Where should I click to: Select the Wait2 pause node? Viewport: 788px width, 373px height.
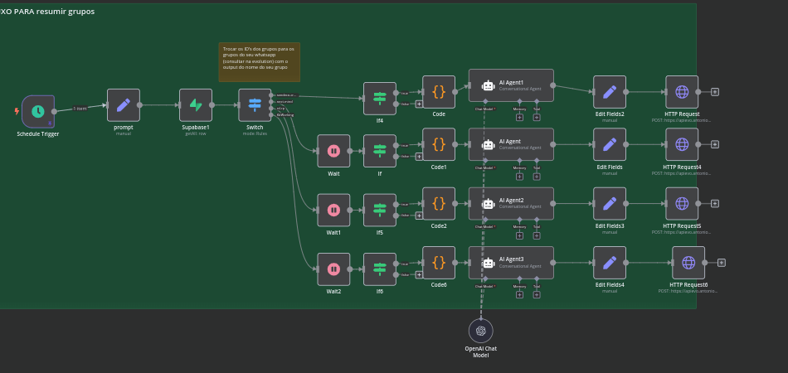tap(333, 269)
